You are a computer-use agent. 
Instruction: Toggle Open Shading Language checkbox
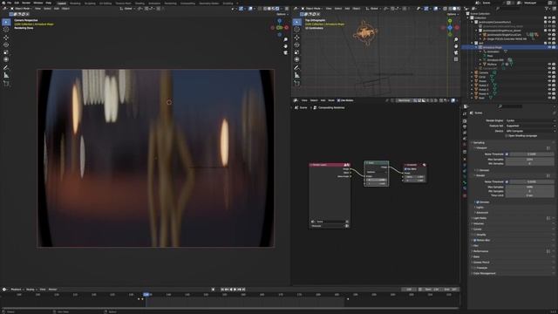coord(507,136)
